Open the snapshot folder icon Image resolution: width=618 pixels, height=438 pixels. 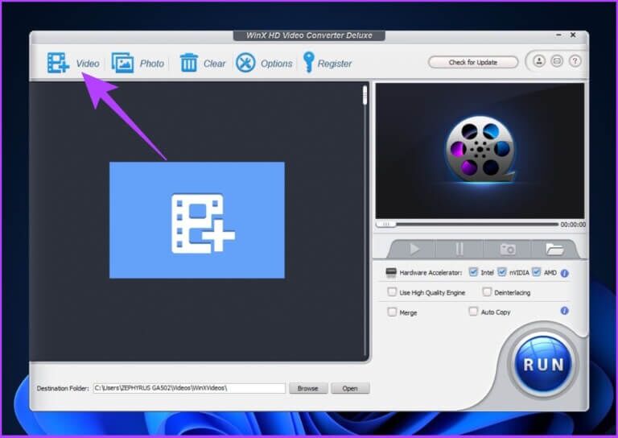[x=554, y=249]
